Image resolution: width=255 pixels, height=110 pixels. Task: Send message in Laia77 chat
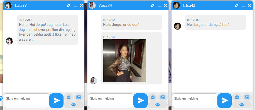tap(56, 100)
